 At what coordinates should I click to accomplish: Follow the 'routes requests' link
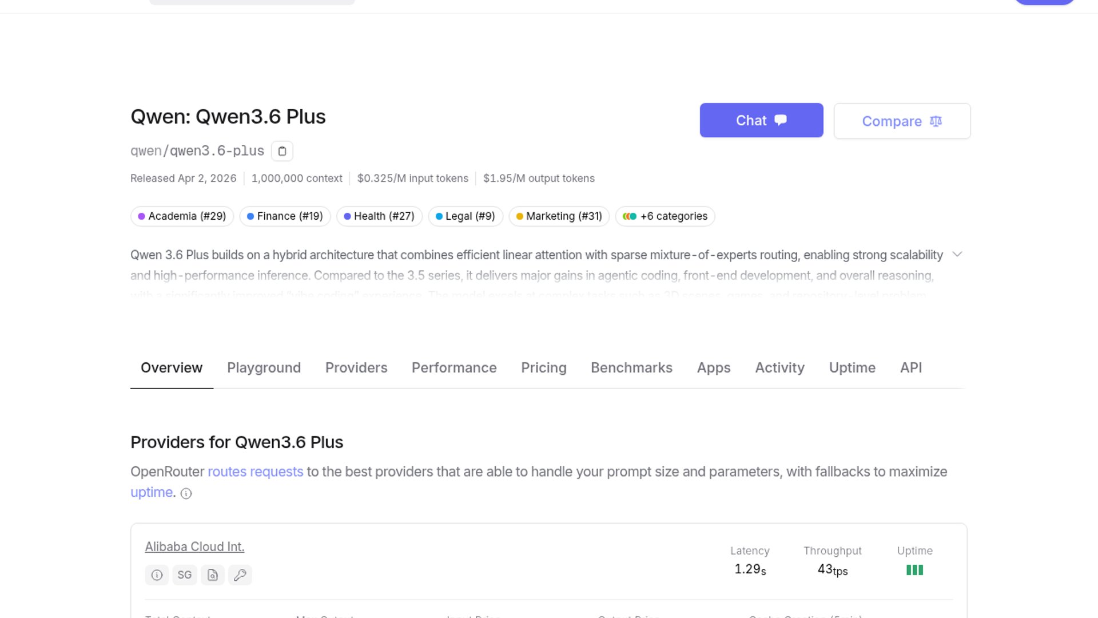(255, 472)
